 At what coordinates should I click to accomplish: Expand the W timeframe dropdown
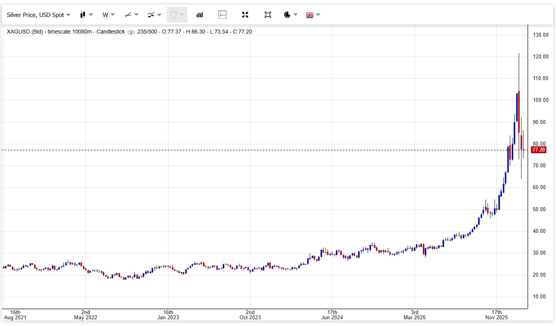[x=108, y=15]
